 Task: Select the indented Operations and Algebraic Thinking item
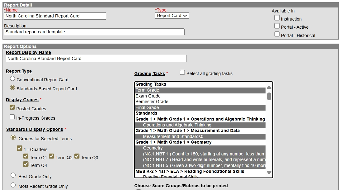tap(200, 125)
